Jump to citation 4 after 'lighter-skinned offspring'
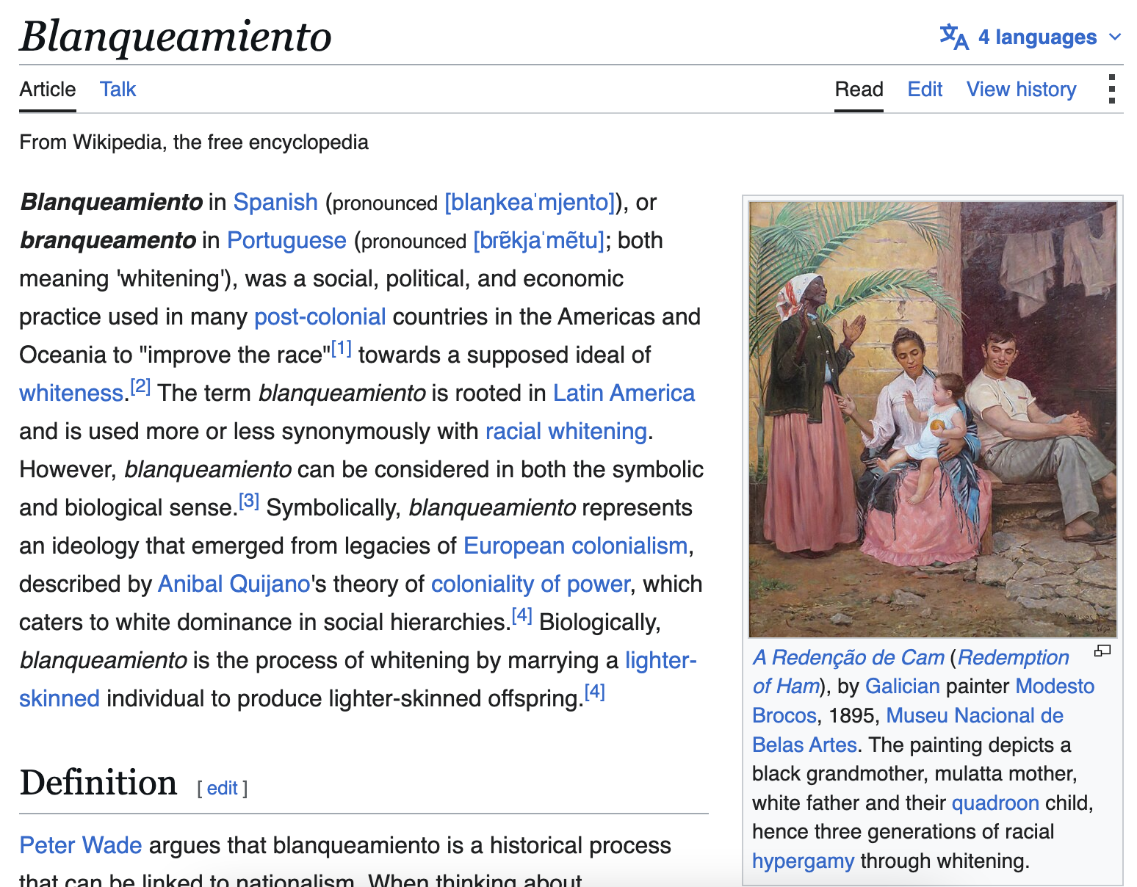1137x887 pixels. (x=594, y=692)
